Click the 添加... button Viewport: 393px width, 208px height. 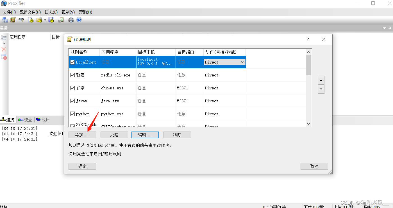pyautogui.click(x=82, y=135)
